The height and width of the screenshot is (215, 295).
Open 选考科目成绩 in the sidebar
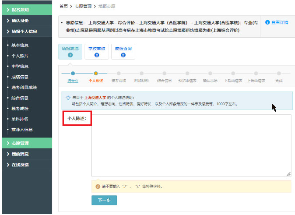tap(24, 88)
